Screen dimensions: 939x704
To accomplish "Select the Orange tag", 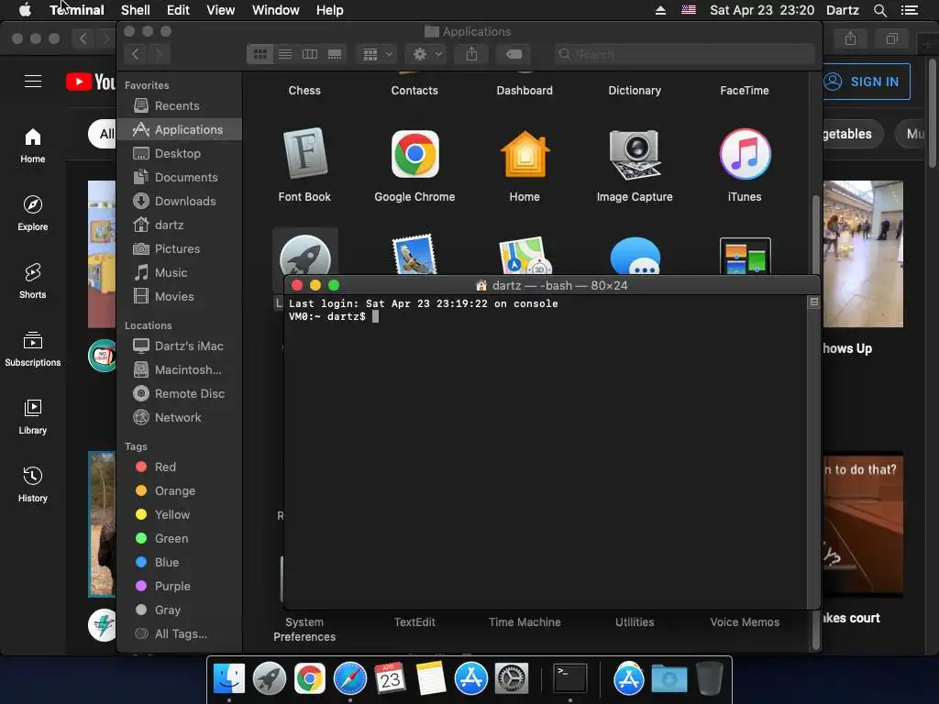I will (179, 491).
